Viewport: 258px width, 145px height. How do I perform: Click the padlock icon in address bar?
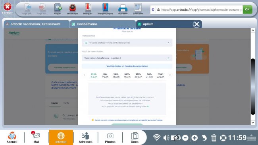click(158, 10)
